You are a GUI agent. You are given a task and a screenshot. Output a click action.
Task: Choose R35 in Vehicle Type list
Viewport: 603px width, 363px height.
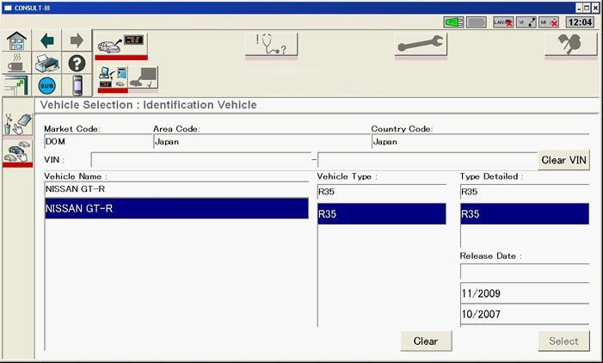(381, 214)
